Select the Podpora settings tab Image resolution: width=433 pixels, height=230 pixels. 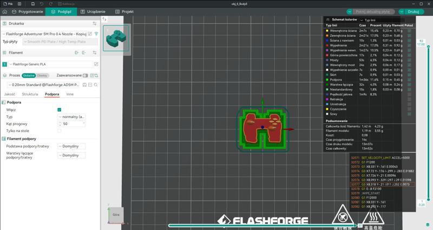pyautogui.click(x=52, y=94)
